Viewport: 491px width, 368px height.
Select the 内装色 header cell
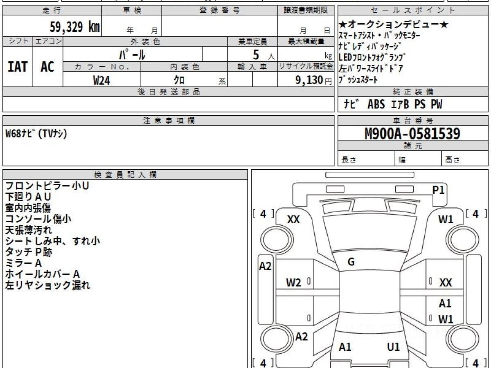pos(184,67)
